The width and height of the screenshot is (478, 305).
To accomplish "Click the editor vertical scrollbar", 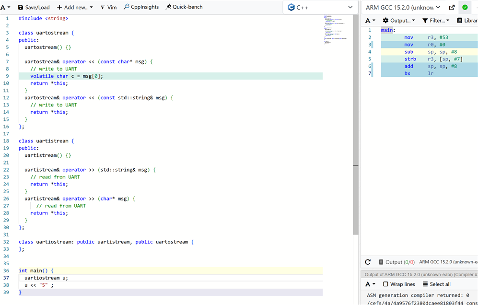I will [x=356, y=120].
